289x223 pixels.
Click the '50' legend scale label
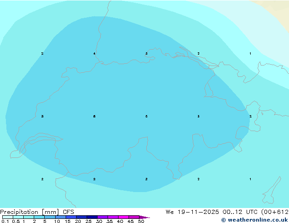141,221
